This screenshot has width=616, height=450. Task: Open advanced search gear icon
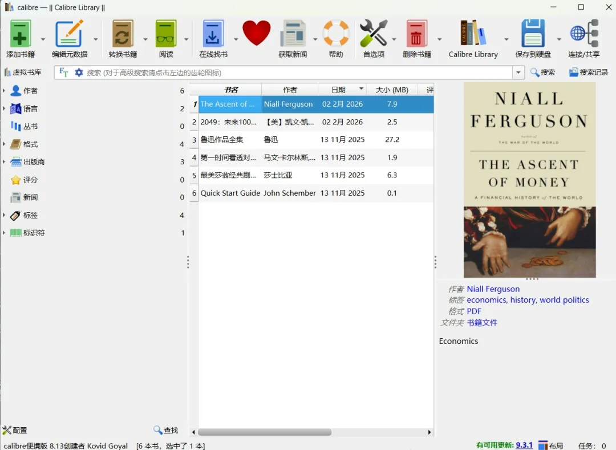click(79, 72)
